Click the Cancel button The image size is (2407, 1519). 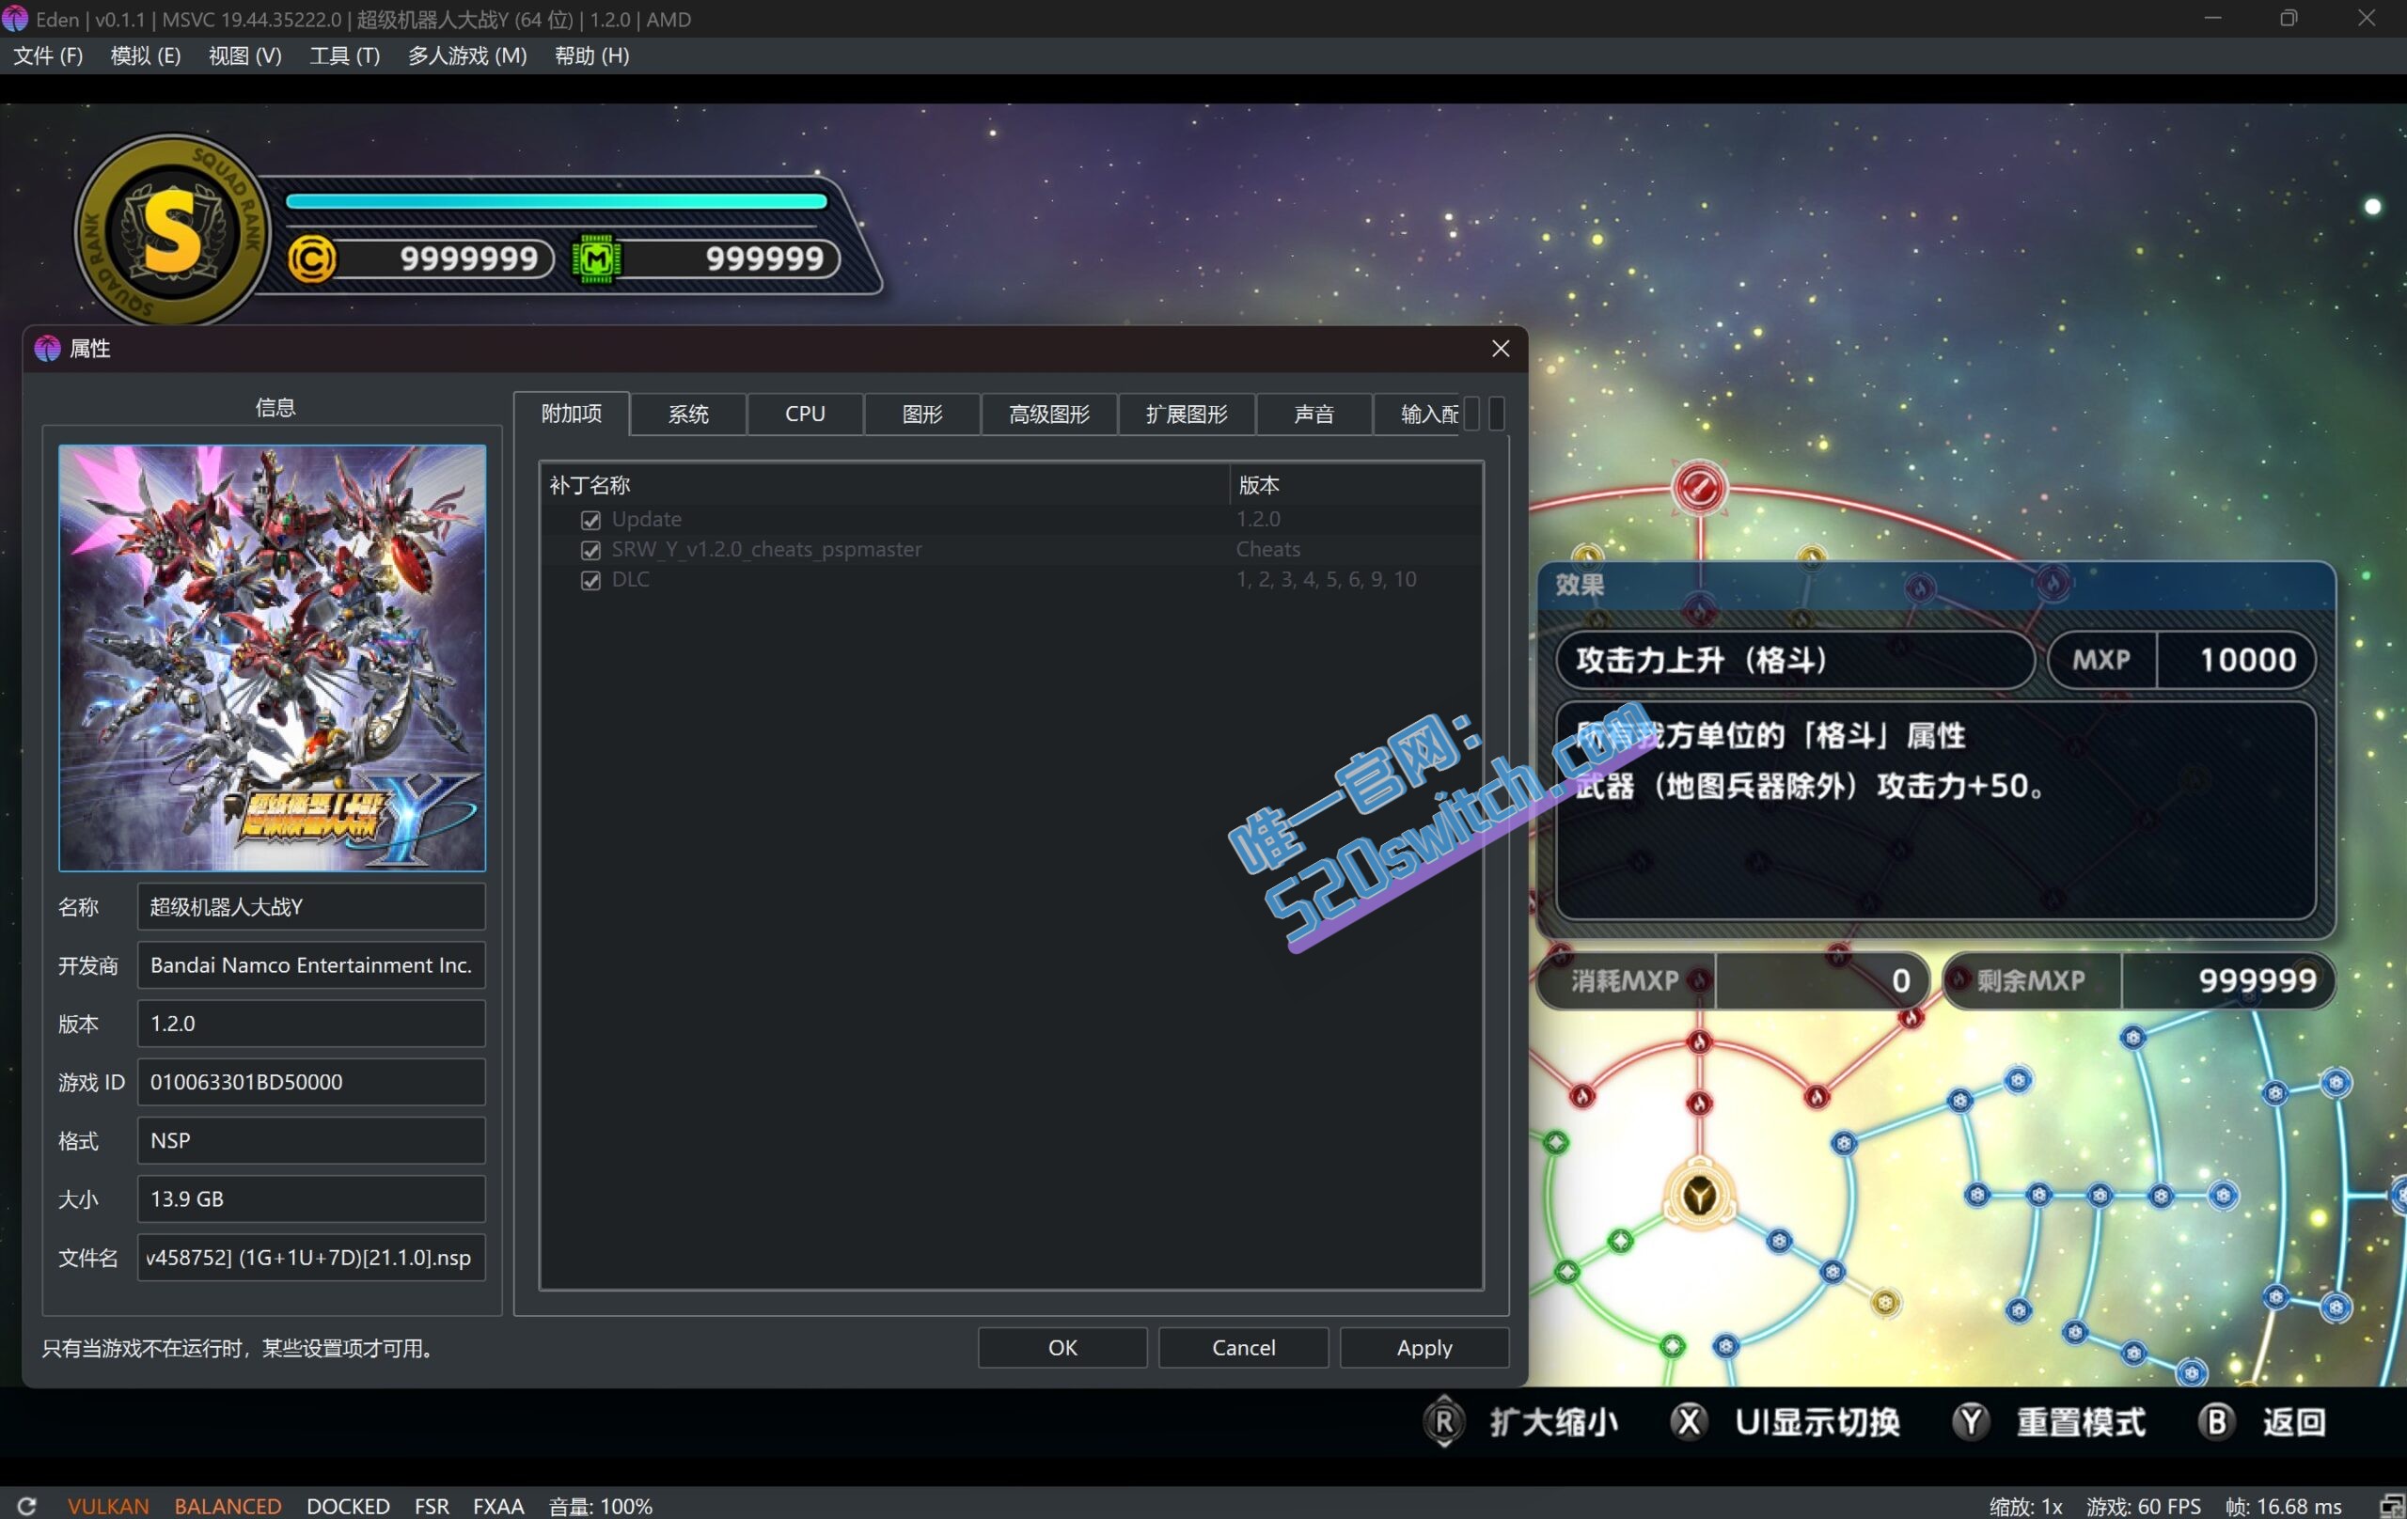tap(1244, 1347)
